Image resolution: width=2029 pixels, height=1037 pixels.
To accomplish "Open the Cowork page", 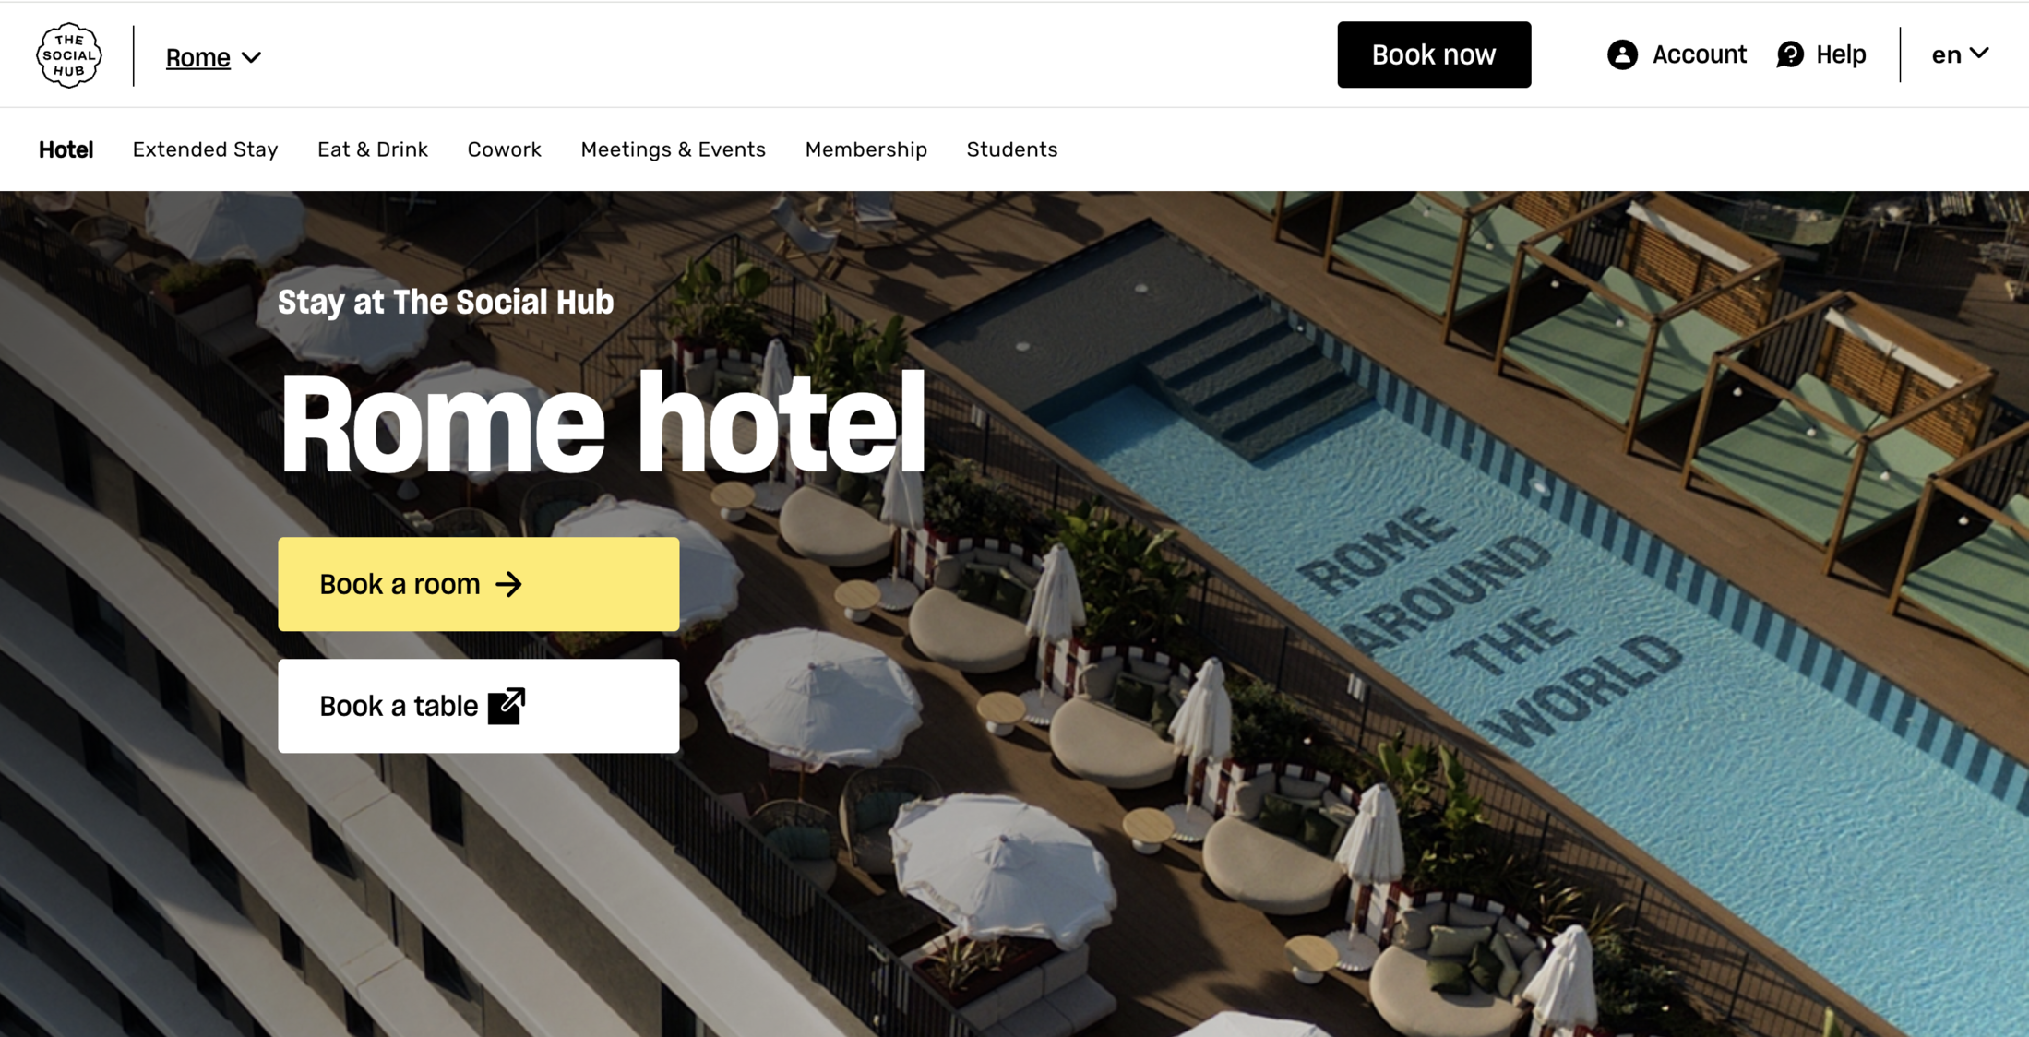I will [x=504, y=149].
